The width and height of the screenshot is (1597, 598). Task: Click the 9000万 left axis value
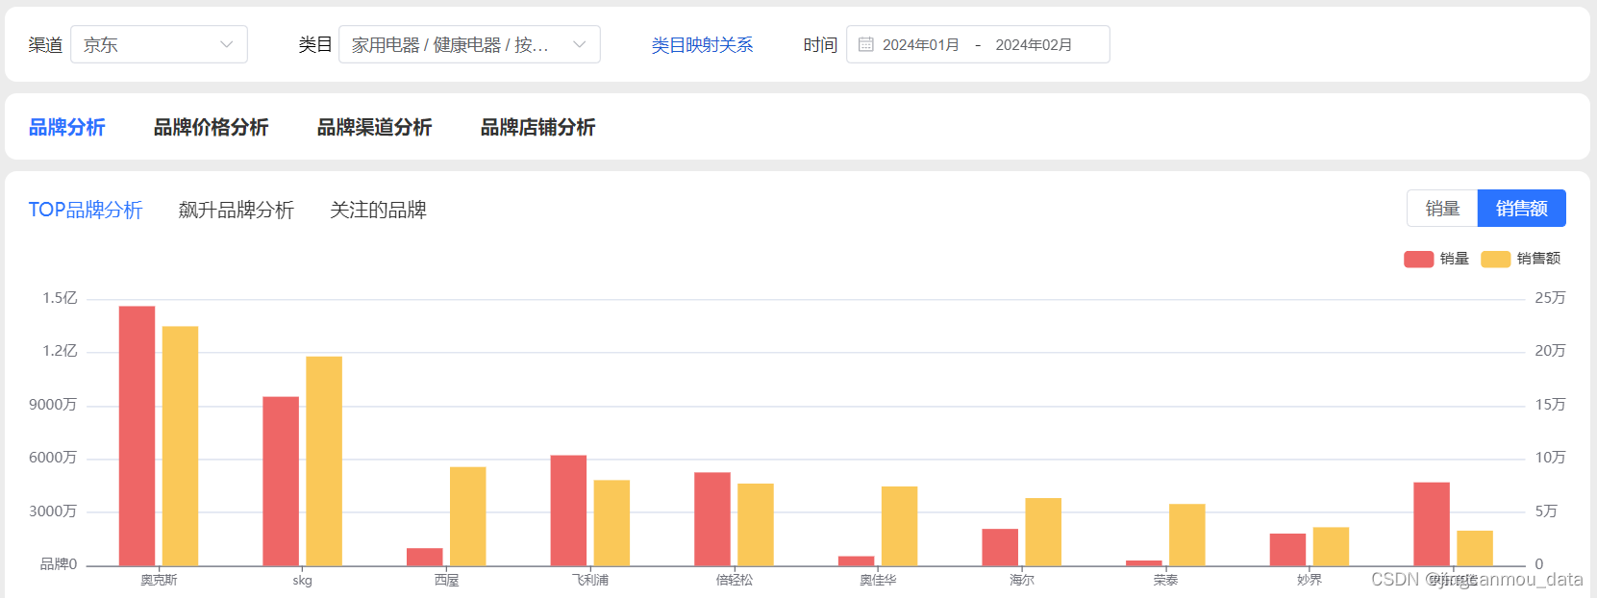53,405
